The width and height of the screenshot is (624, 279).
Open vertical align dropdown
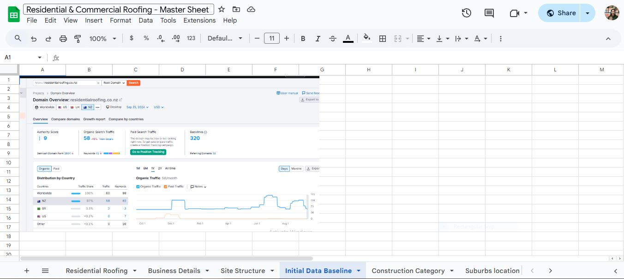(443, 39)
